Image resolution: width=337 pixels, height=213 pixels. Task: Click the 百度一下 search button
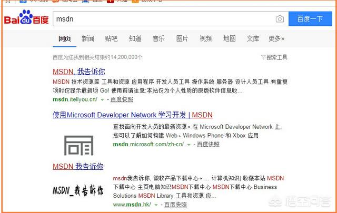[310, 19]
